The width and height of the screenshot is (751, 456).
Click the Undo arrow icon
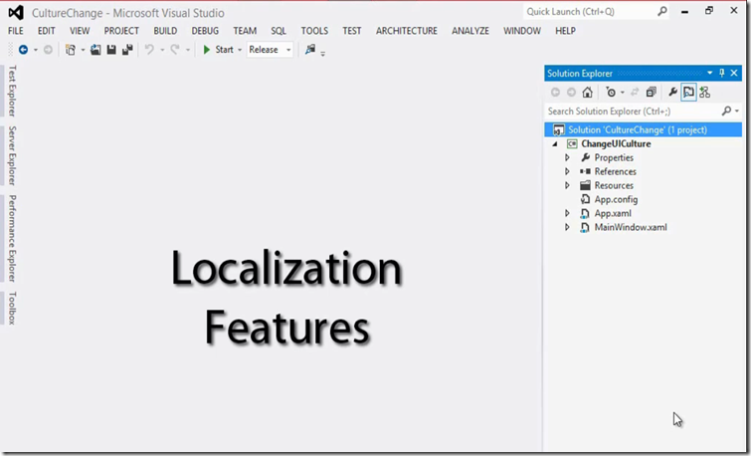(x=149, y=50)
